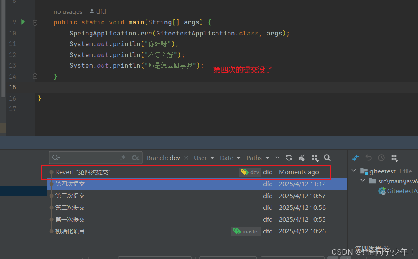The width and height of the screenshot is (418, 259).
Task: Open the group-by grid icon in changes pane
Action: pyautogui.click(x=395, y=158)
